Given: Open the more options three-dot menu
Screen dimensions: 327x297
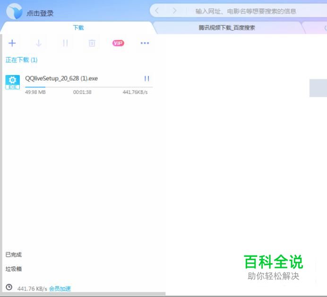Looking at the screenshot, I should click(x=145, y=43).
